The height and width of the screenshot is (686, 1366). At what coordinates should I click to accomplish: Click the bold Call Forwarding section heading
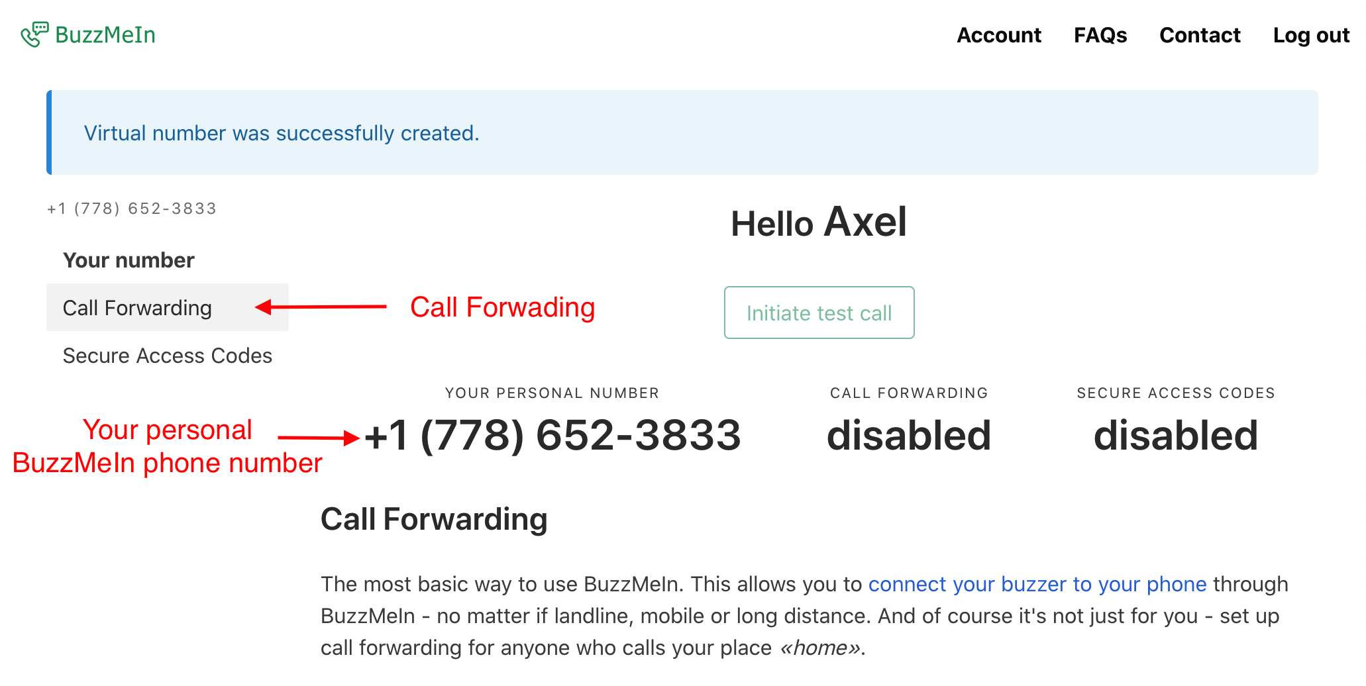[x=434, y=519]
